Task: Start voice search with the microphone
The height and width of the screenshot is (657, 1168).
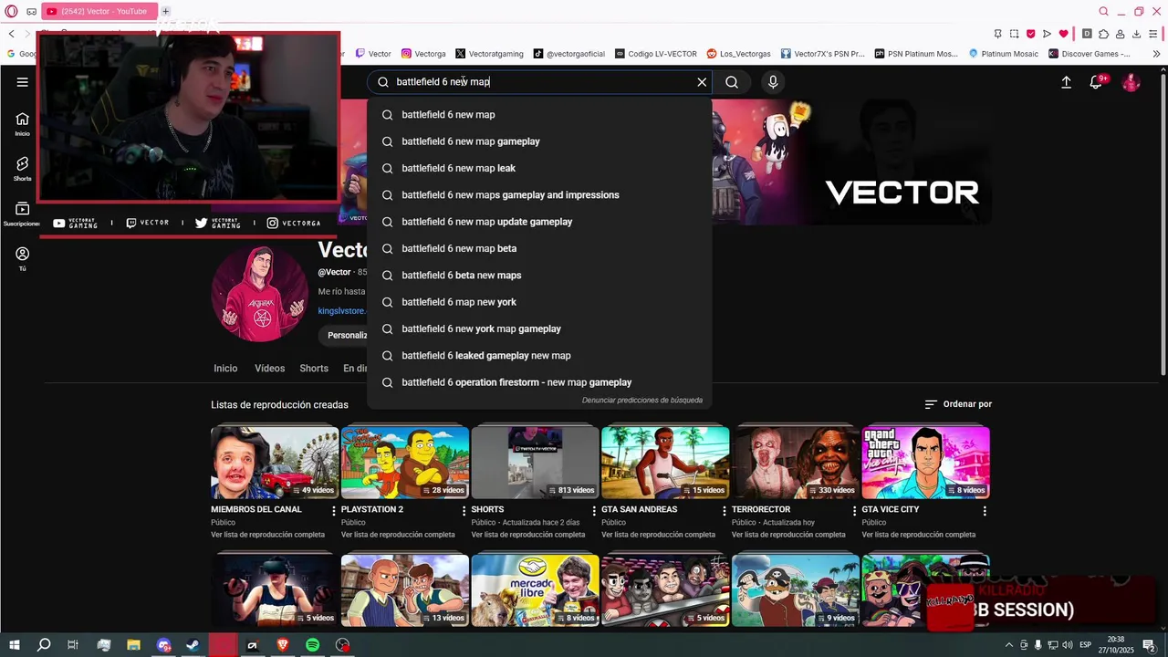Action: [773, 82]
